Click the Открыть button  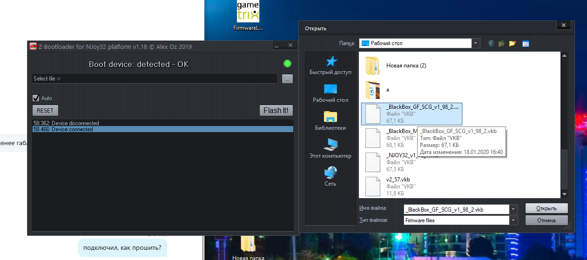(547, 208)
